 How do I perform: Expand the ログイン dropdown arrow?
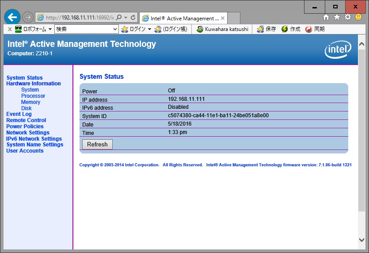149,29
